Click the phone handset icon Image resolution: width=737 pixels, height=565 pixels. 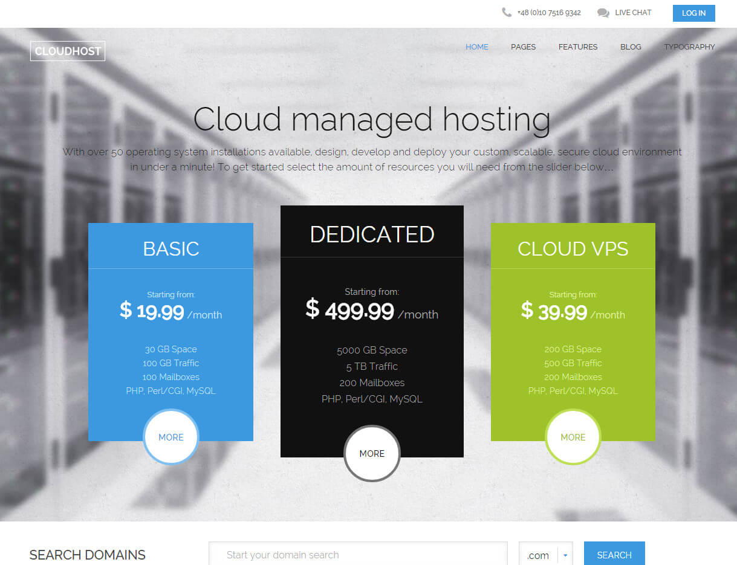click(x=507, y=12)
